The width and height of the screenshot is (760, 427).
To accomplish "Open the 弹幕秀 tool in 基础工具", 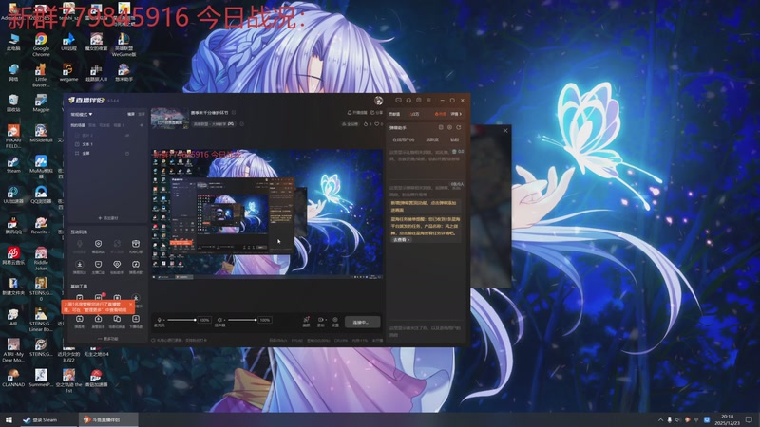I will [80, 321].
